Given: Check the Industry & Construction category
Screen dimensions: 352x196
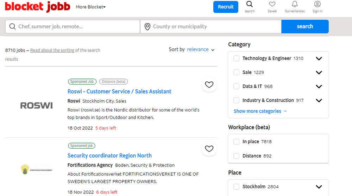Looking at the screenshot, I should (x=237, y=100).
